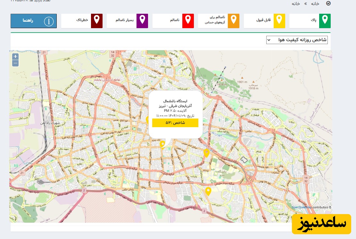This screenshot has height=239, width=356.
Task: Click the red pin icon for ناسالم
Action: 188,21
